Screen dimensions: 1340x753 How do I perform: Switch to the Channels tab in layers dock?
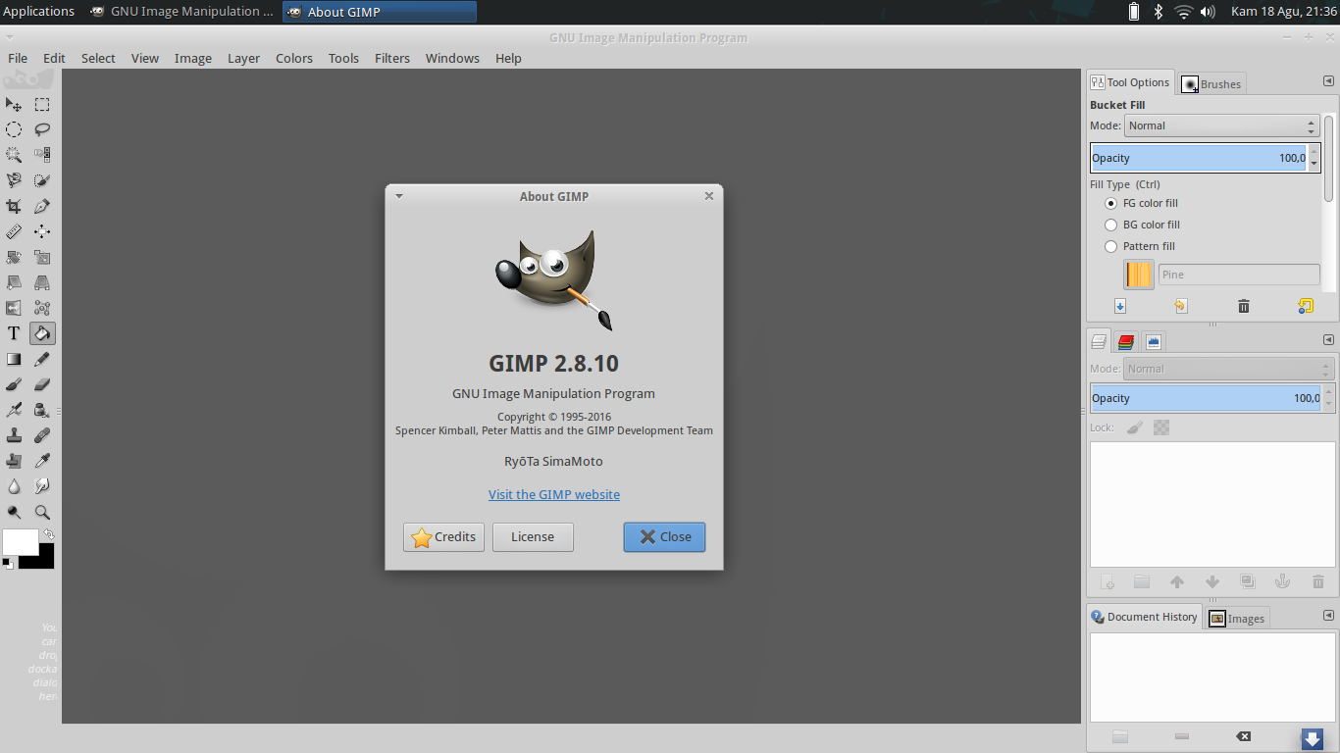click(1126, 341)
